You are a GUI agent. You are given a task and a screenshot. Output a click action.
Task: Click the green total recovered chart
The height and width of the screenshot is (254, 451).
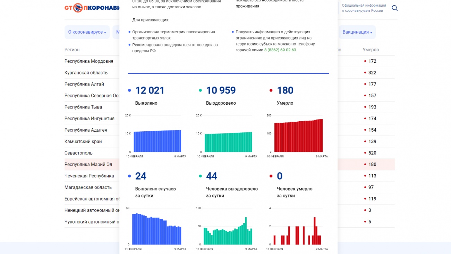tap(228, 141)
